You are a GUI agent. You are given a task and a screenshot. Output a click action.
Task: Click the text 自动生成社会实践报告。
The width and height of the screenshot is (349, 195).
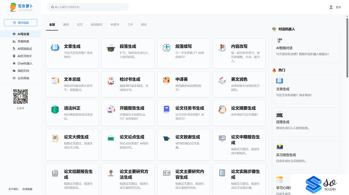(x=291, y=161)
